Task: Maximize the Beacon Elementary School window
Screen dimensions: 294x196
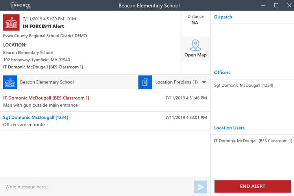Action: [276, 5]
